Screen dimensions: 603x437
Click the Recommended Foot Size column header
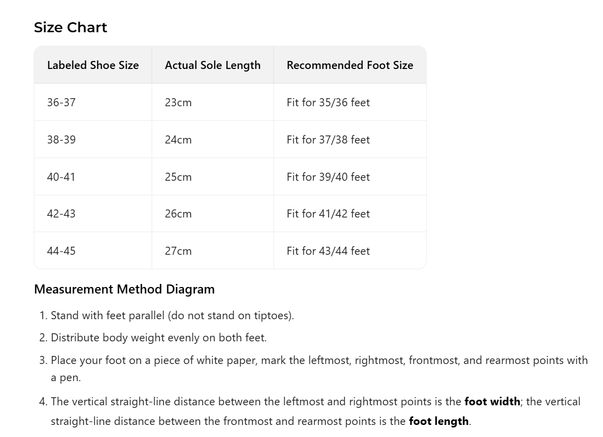(350, 65)
